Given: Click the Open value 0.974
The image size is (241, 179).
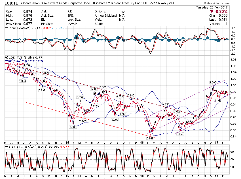Looking at the screenshot, I should point(28,12).
